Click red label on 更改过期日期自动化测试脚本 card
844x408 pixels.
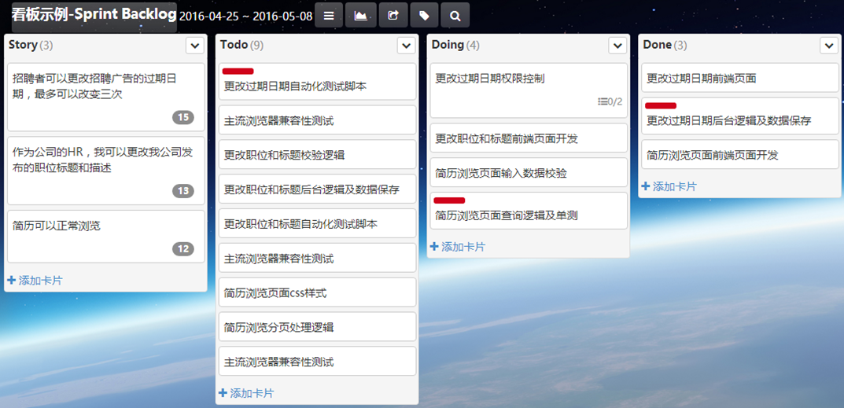pos(238,71)
